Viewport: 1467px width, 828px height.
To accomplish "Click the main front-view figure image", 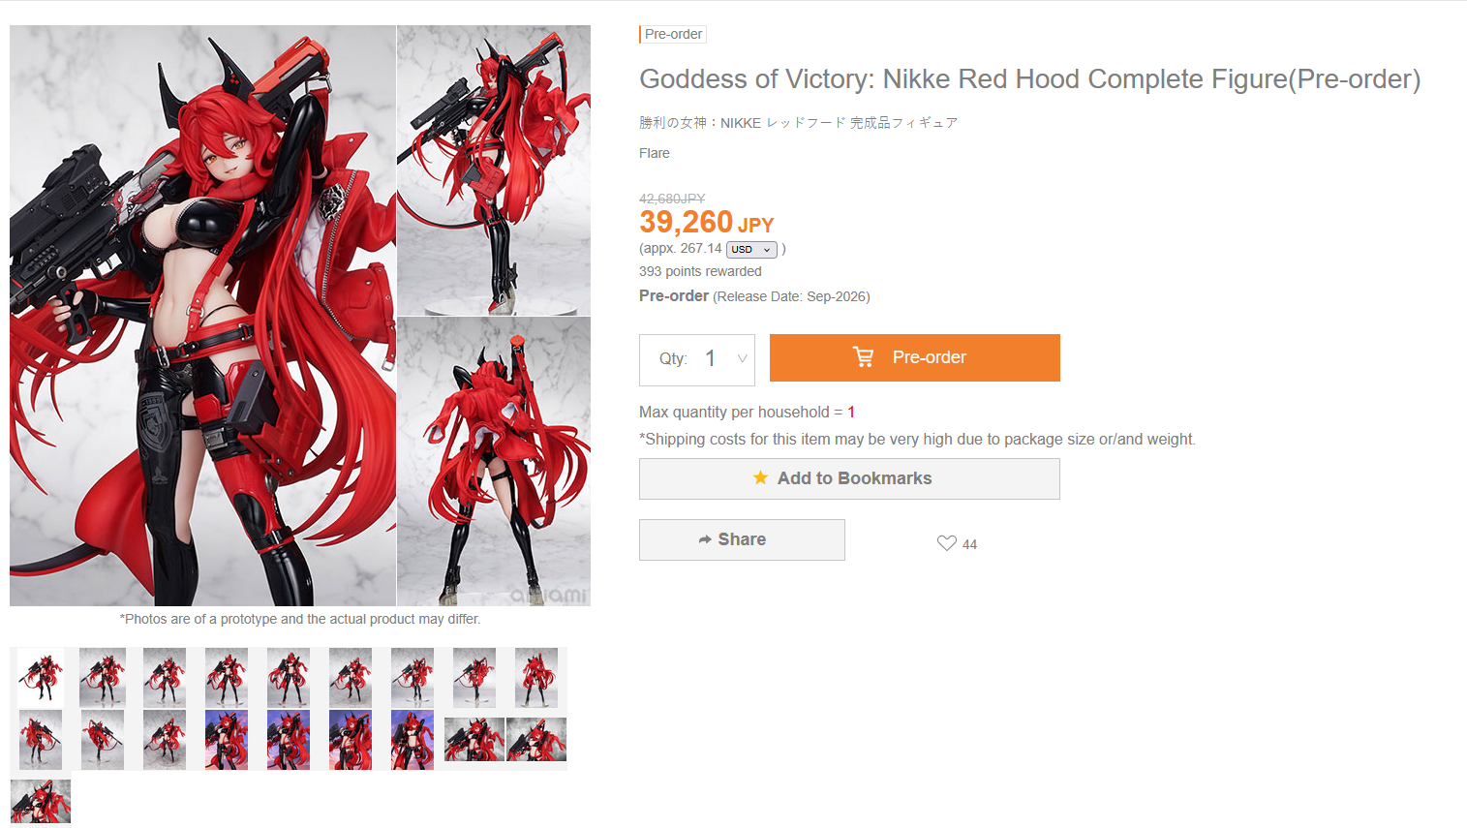I will click(202, 315).
